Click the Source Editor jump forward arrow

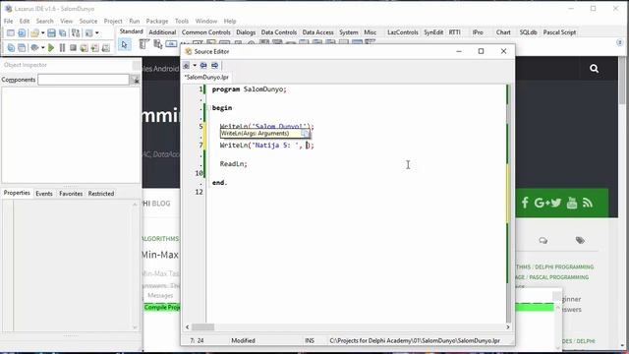tap(214, 65)
